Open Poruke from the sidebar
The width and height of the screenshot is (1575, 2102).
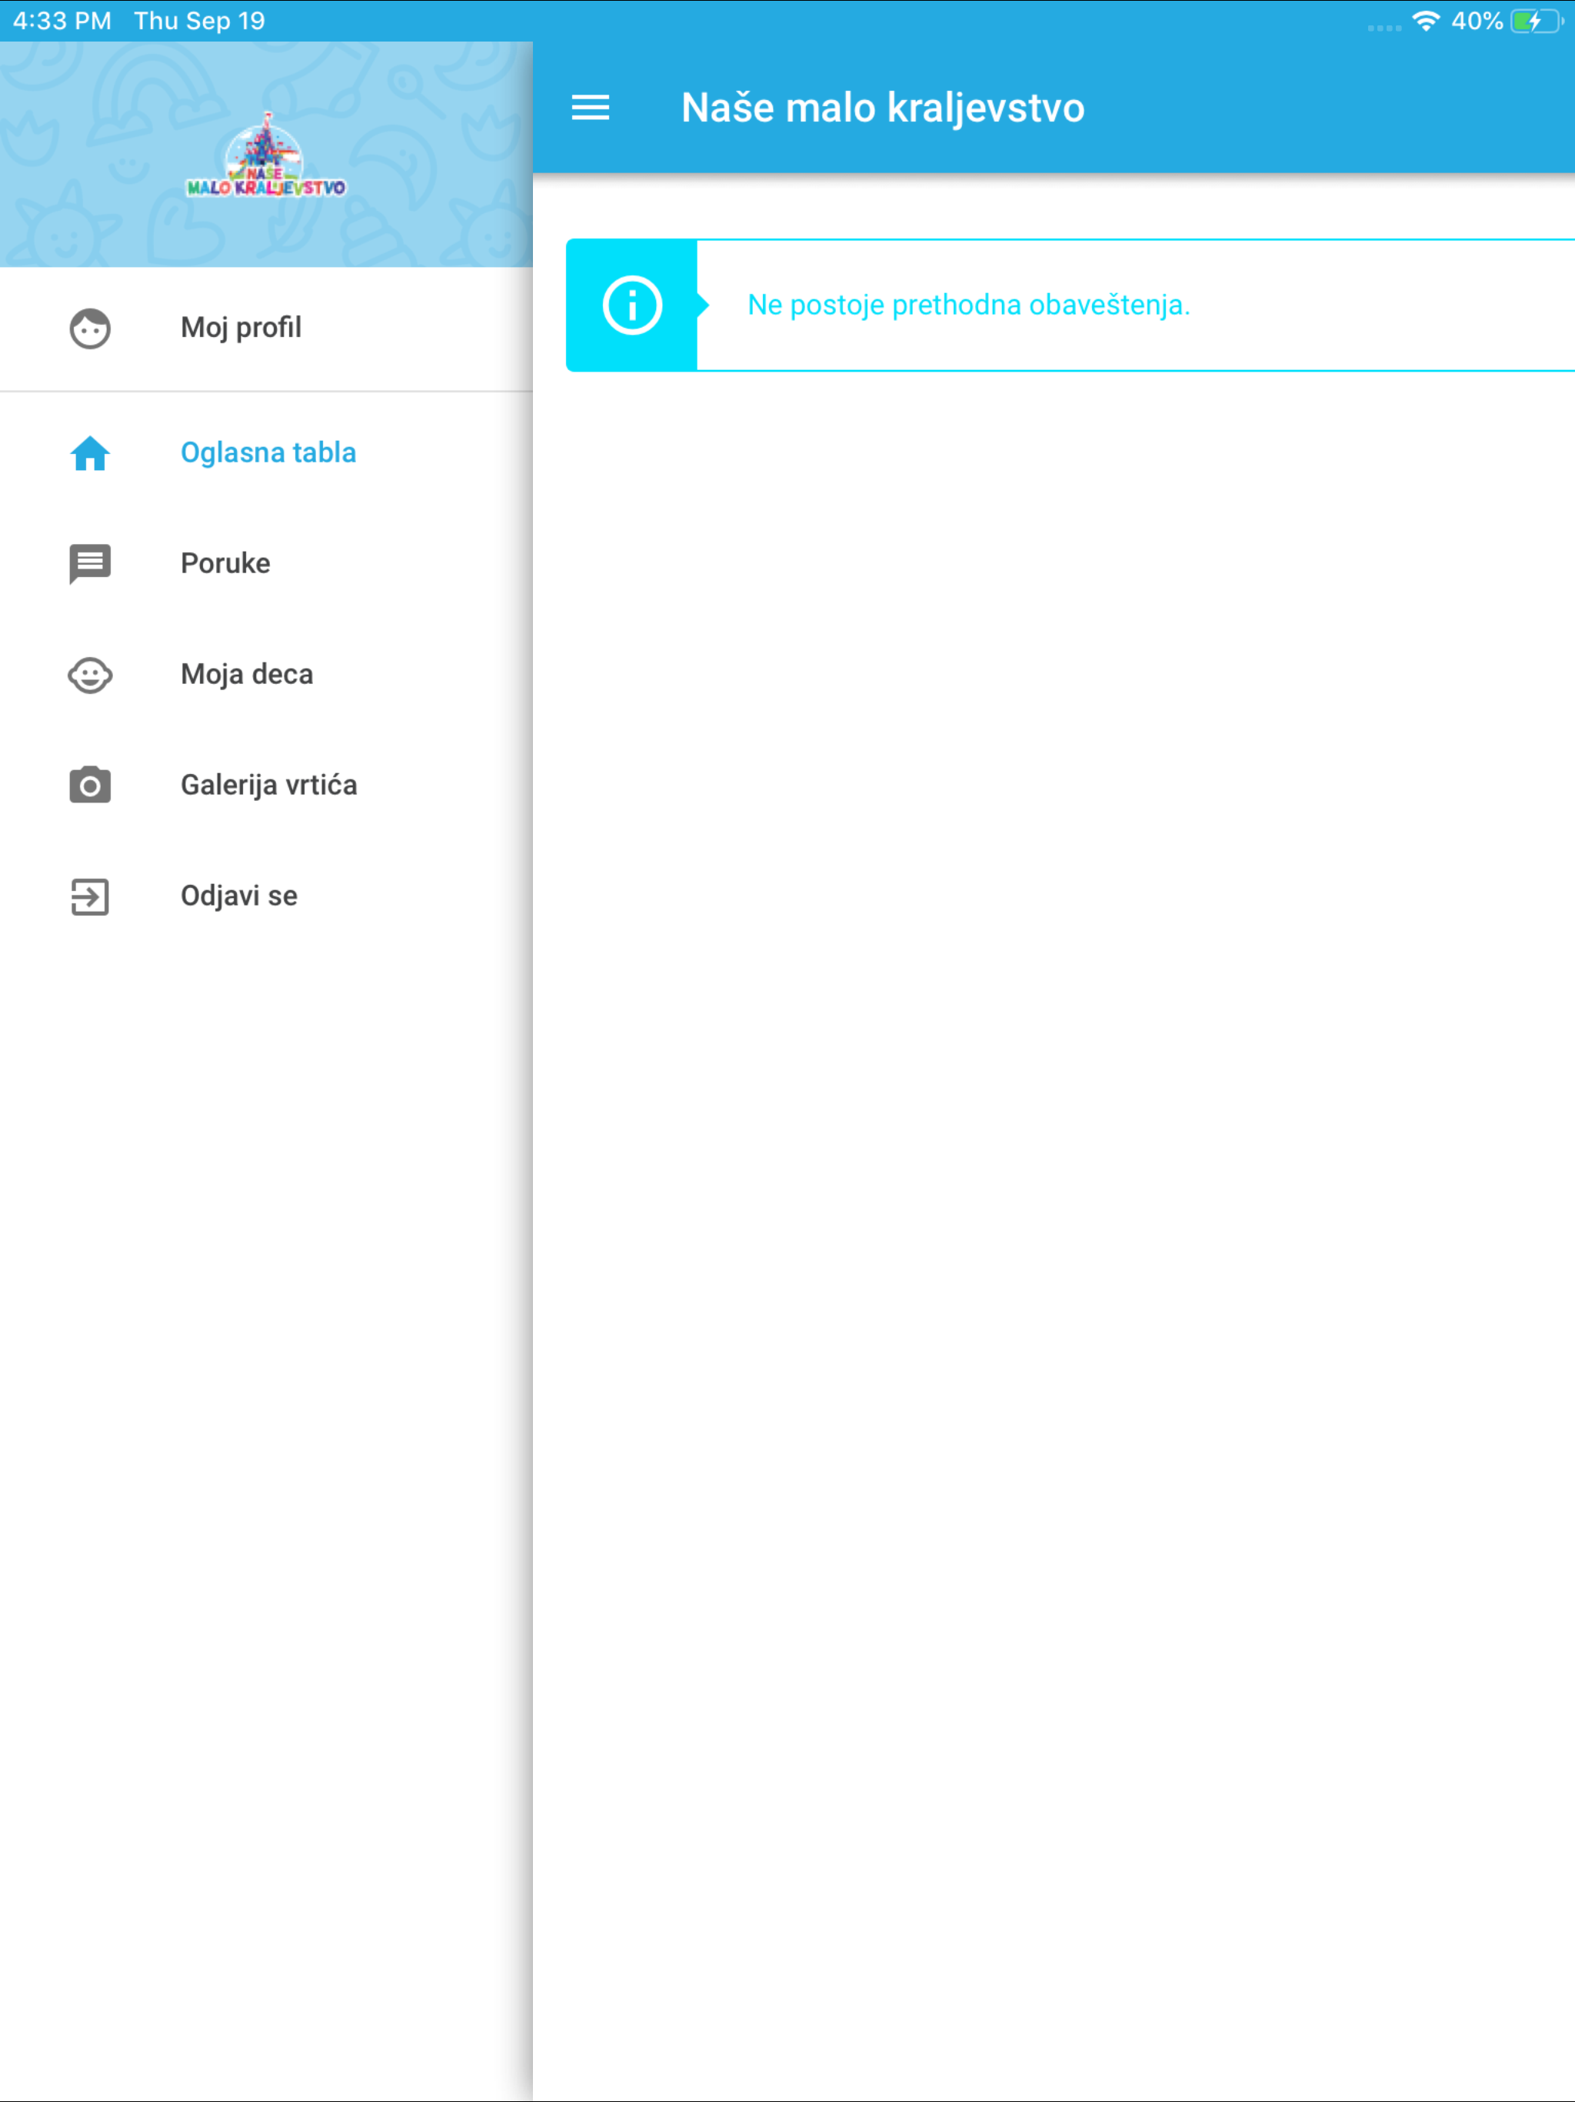(x=266, y=563)
